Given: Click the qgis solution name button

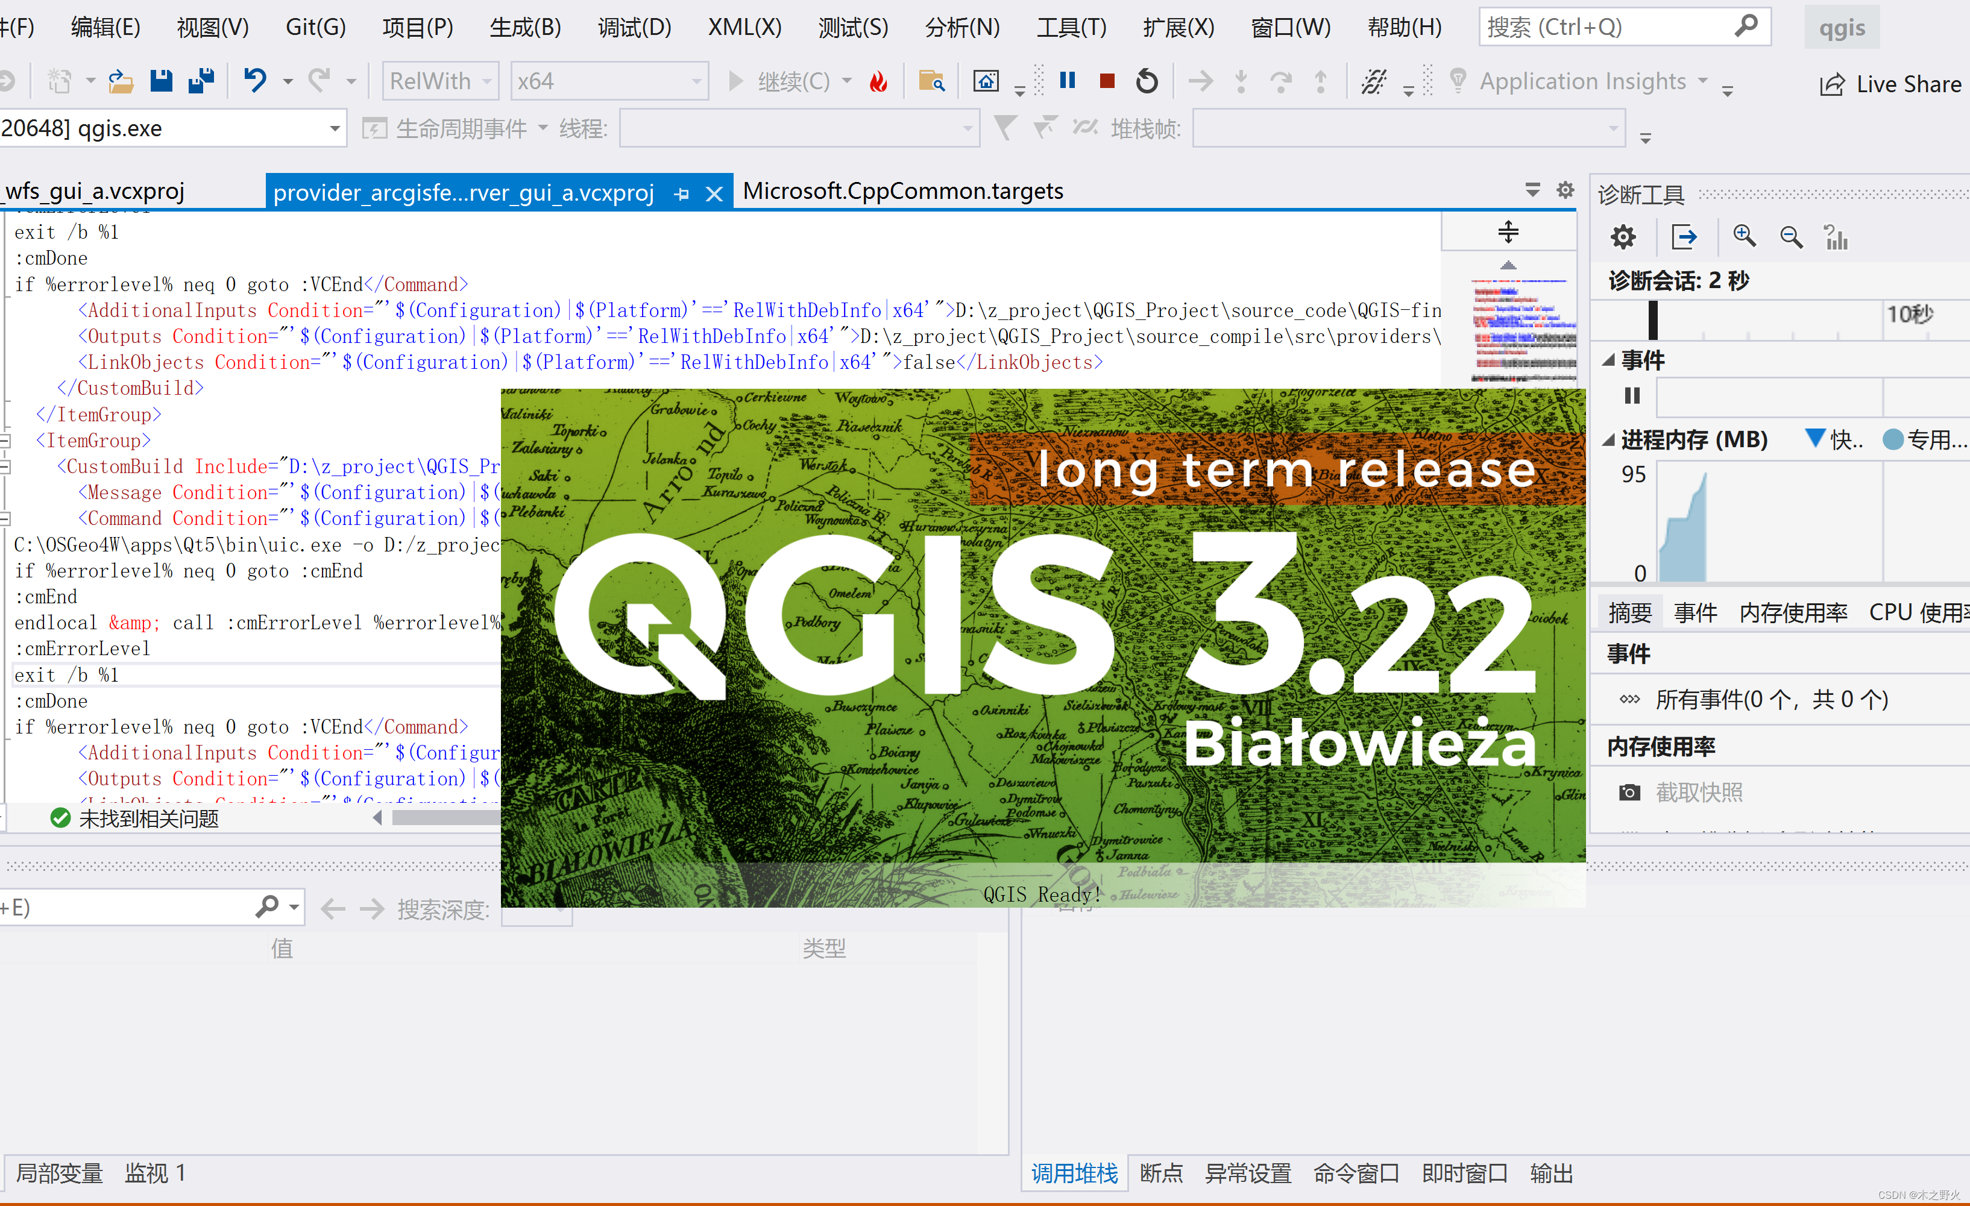Looking at the screenshot, I should click(1842, 27).
